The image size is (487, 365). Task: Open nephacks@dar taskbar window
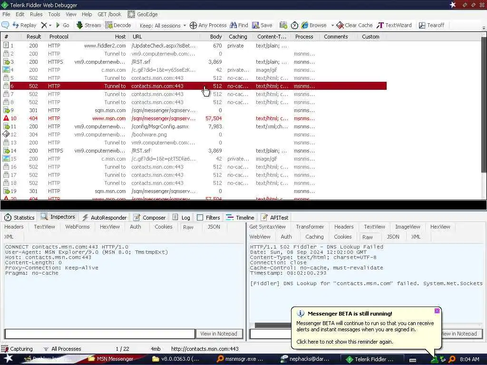coord(305,359)
